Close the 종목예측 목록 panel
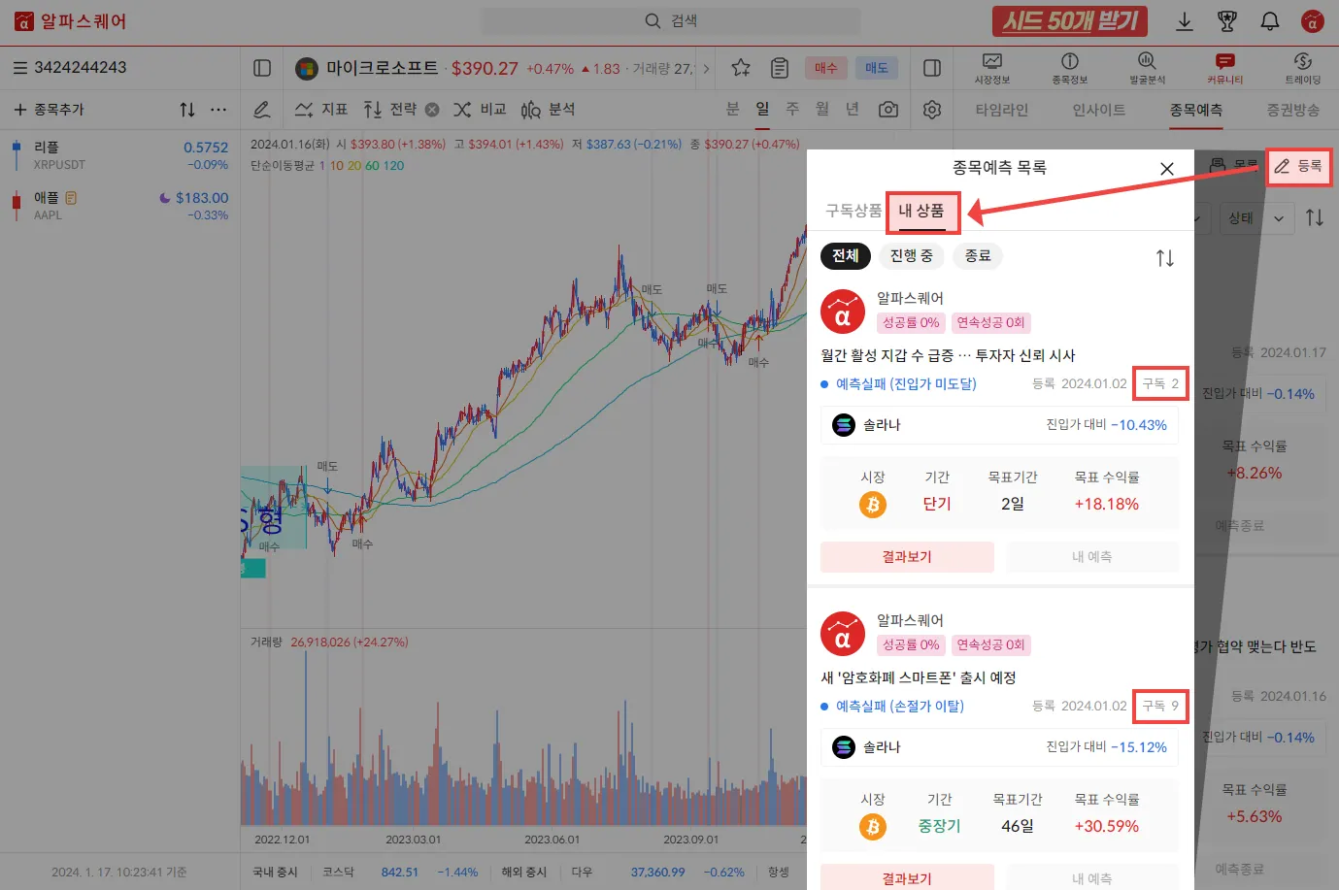The width and height of the screenshot is (1339, 890). [x=1167, y=169]
